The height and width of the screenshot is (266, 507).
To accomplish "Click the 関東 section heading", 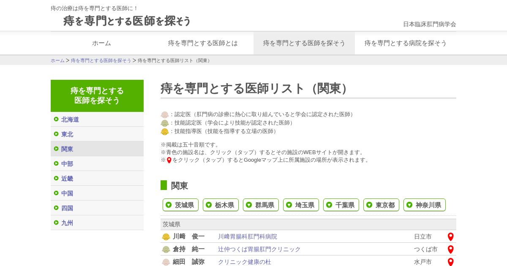I will [x=180, y=185].
